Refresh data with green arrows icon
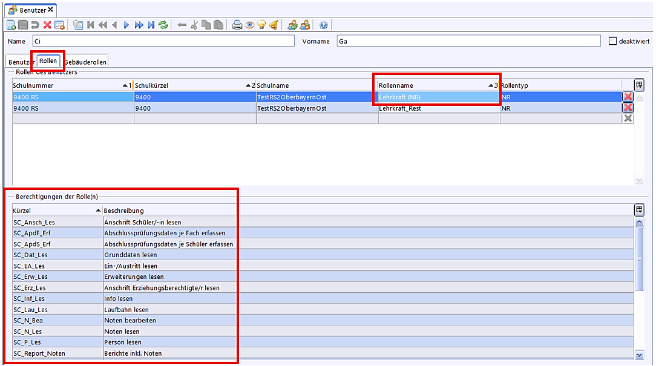 click(163, 25)
